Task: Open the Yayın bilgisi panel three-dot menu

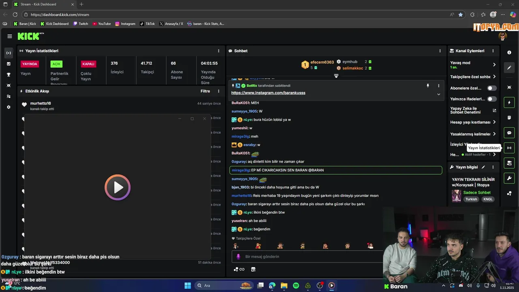Action: click(493, 167)
